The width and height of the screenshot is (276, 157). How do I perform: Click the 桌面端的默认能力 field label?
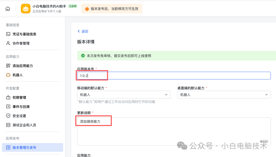click(x=191, y=88)
